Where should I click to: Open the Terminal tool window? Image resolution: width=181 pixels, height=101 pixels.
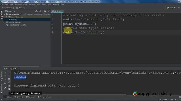(30, 97)
